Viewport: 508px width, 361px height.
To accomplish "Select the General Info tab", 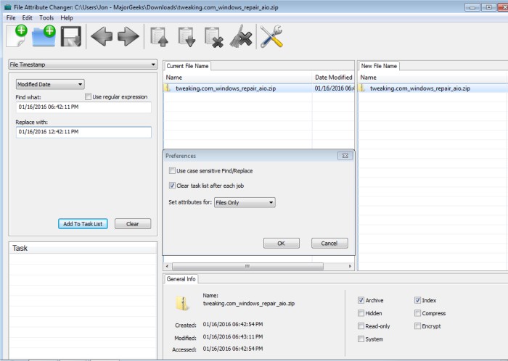I will tap(181, 279).
